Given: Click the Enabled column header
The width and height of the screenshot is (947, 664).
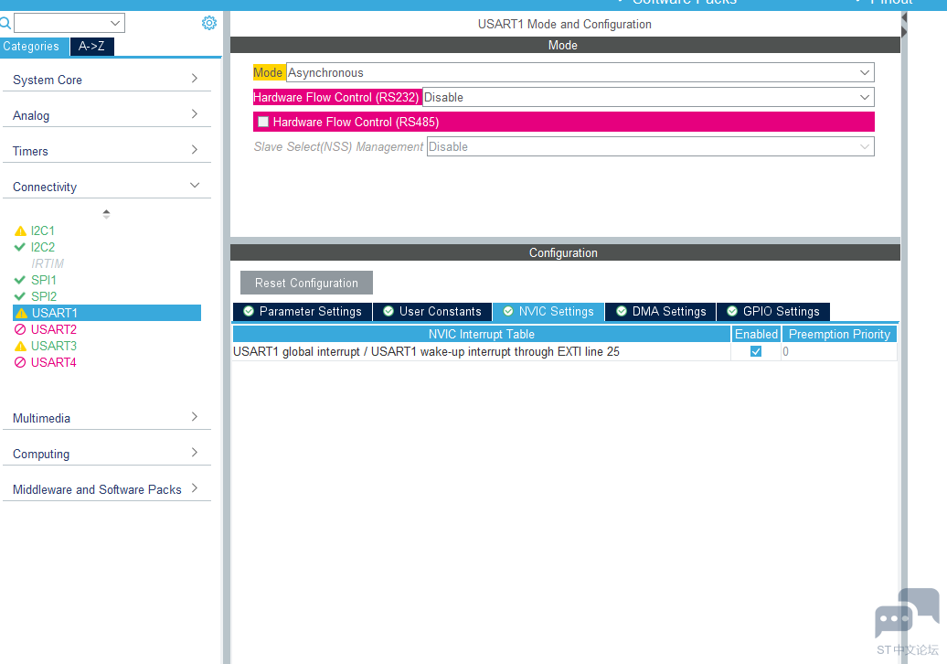Looking at the screenshot, I should [756, 334].
